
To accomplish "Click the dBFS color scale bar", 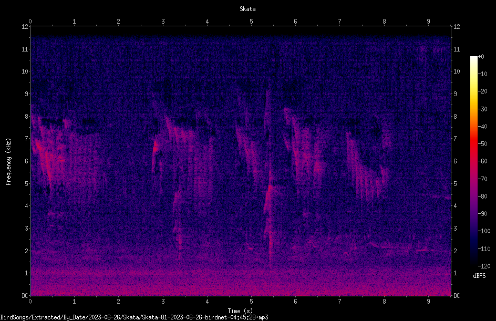I will [473, 161].
